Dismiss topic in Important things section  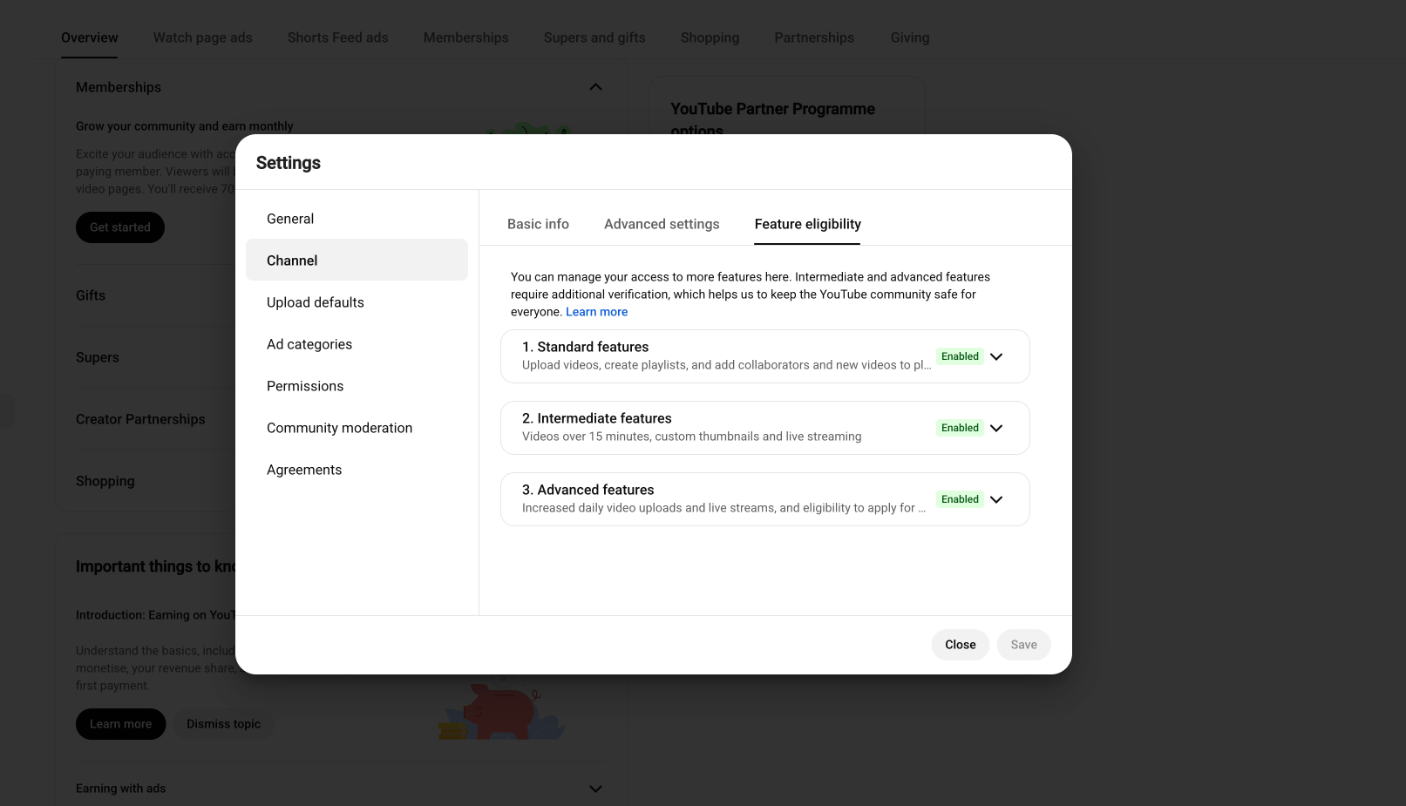223,724
